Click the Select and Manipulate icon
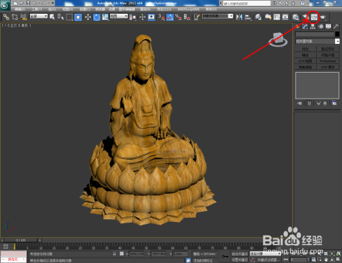Viewport: 342px width, 263px height. point(142,17)
